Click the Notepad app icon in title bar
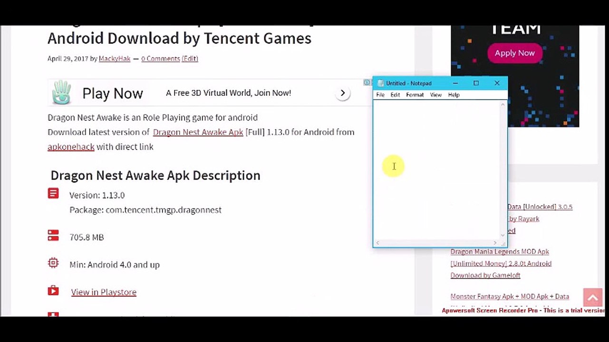This screenshot has height=342, width=609. click(x=380, y=83)
